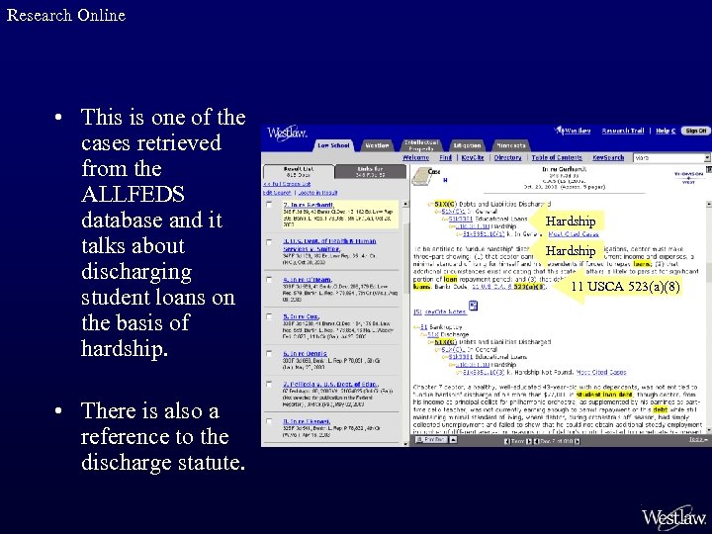This screenshot has height=534, width=712.
Task: Expand key tree icon beside first 51X(C)
Action: coord(430,205)
